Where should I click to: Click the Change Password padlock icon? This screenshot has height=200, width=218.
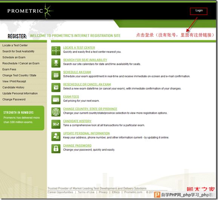(x=56, y=148)
